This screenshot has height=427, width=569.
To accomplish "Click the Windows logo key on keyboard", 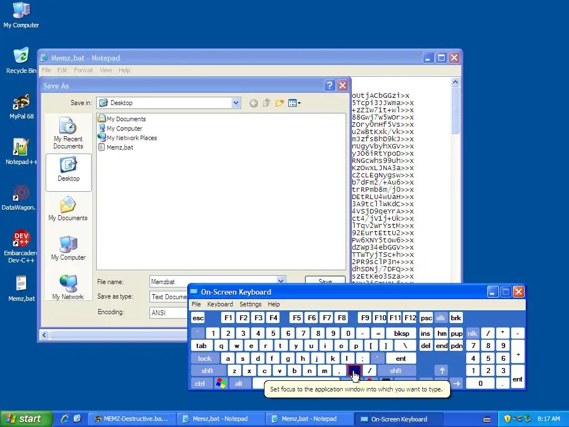I will coord(221,383).
